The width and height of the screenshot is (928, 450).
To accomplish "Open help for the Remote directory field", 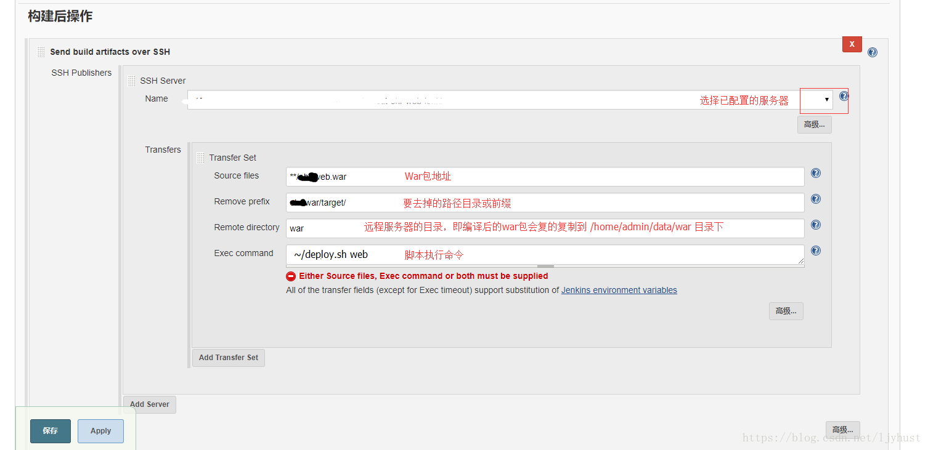I will 815,225.
